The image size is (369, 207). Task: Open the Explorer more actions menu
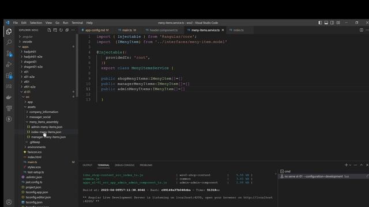[73, 30]
